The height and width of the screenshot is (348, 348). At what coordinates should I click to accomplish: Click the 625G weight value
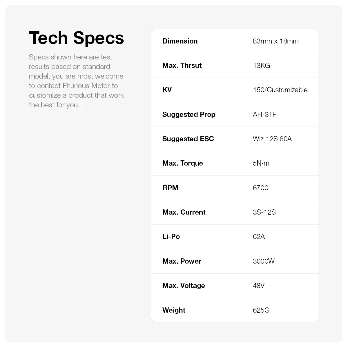261,310
